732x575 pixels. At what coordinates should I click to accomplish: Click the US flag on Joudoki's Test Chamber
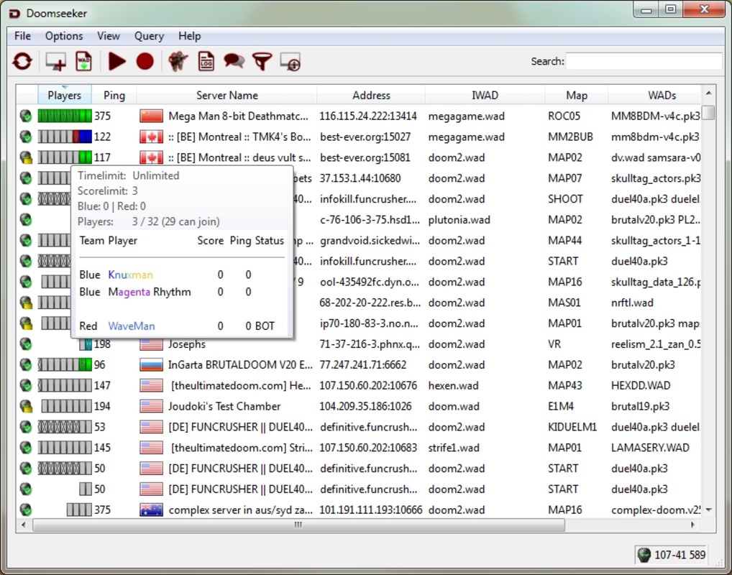151,406
